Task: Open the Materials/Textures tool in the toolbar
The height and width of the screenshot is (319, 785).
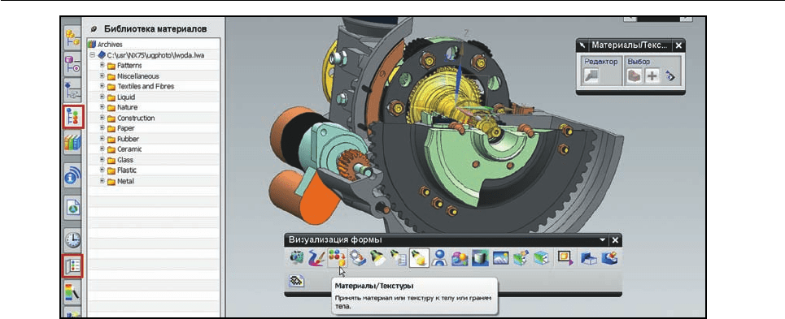Action: pos(338,258)
